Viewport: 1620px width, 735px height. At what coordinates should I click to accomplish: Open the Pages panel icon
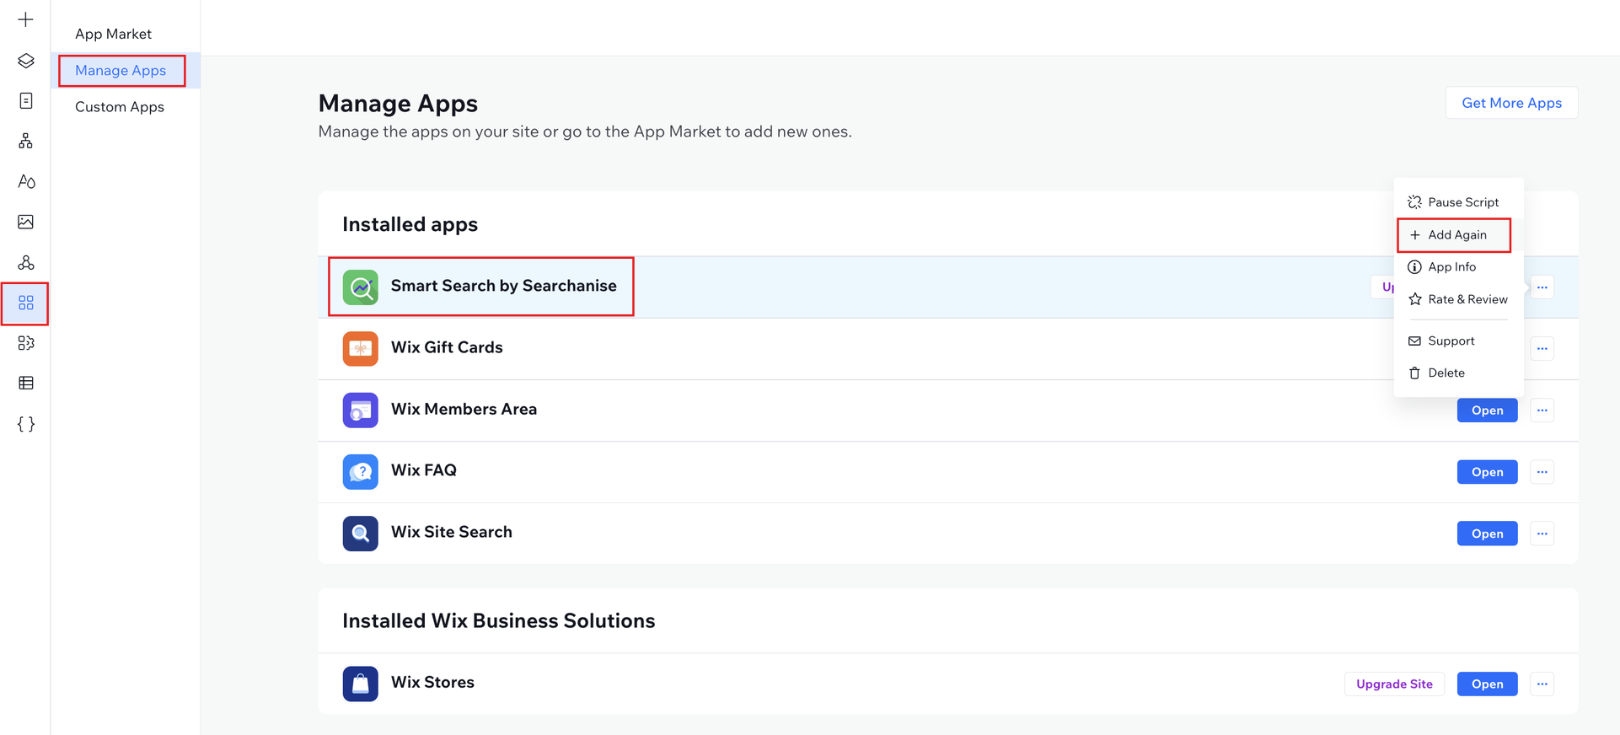25,101
